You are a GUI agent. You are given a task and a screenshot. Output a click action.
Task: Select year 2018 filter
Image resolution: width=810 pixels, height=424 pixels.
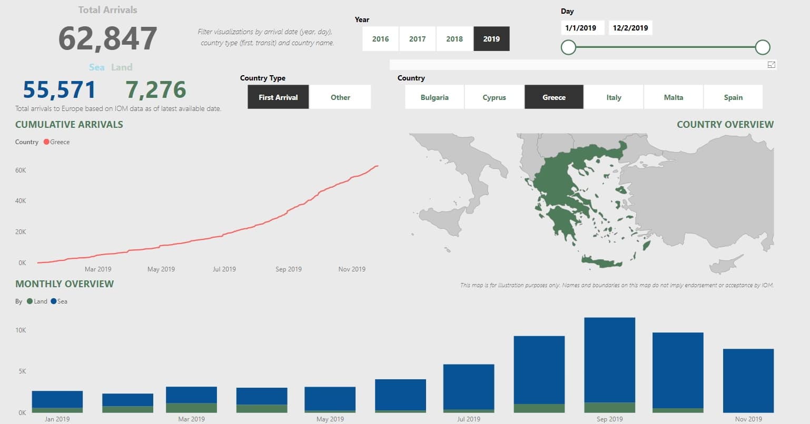(455, 39)
